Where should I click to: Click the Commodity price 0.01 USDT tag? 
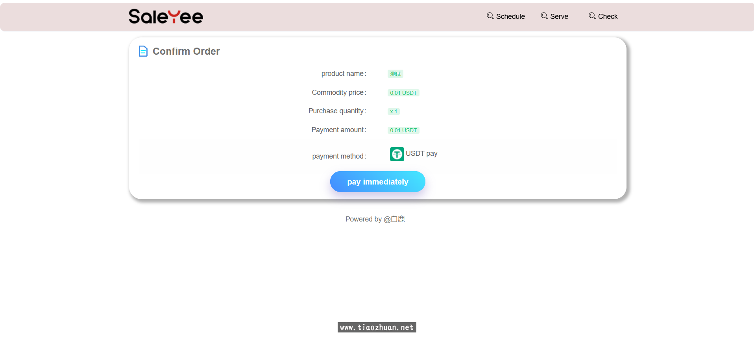point(403,93)
